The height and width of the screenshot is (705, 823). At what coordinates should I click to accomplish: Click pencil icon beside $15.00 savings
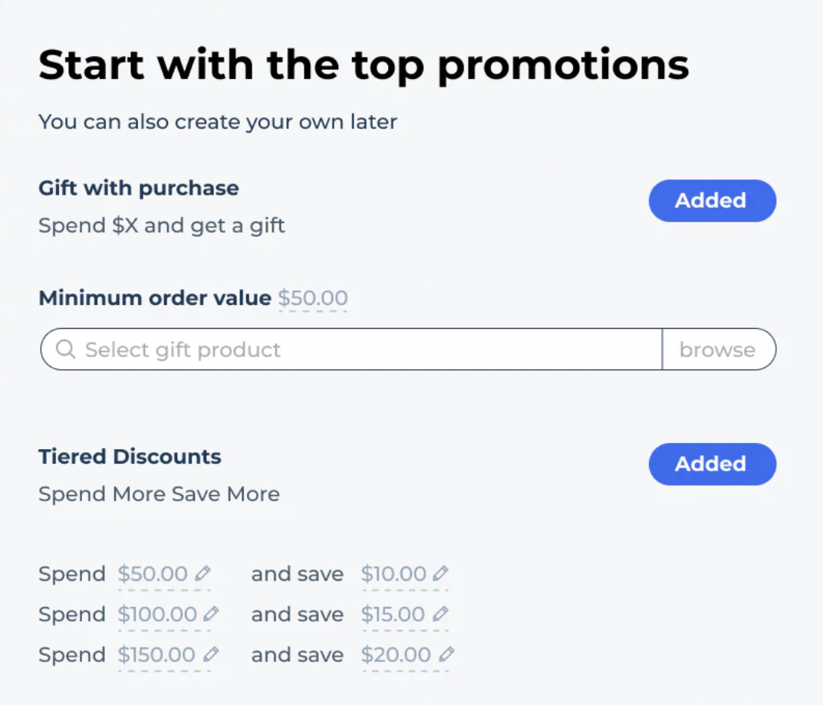point(439,614)
